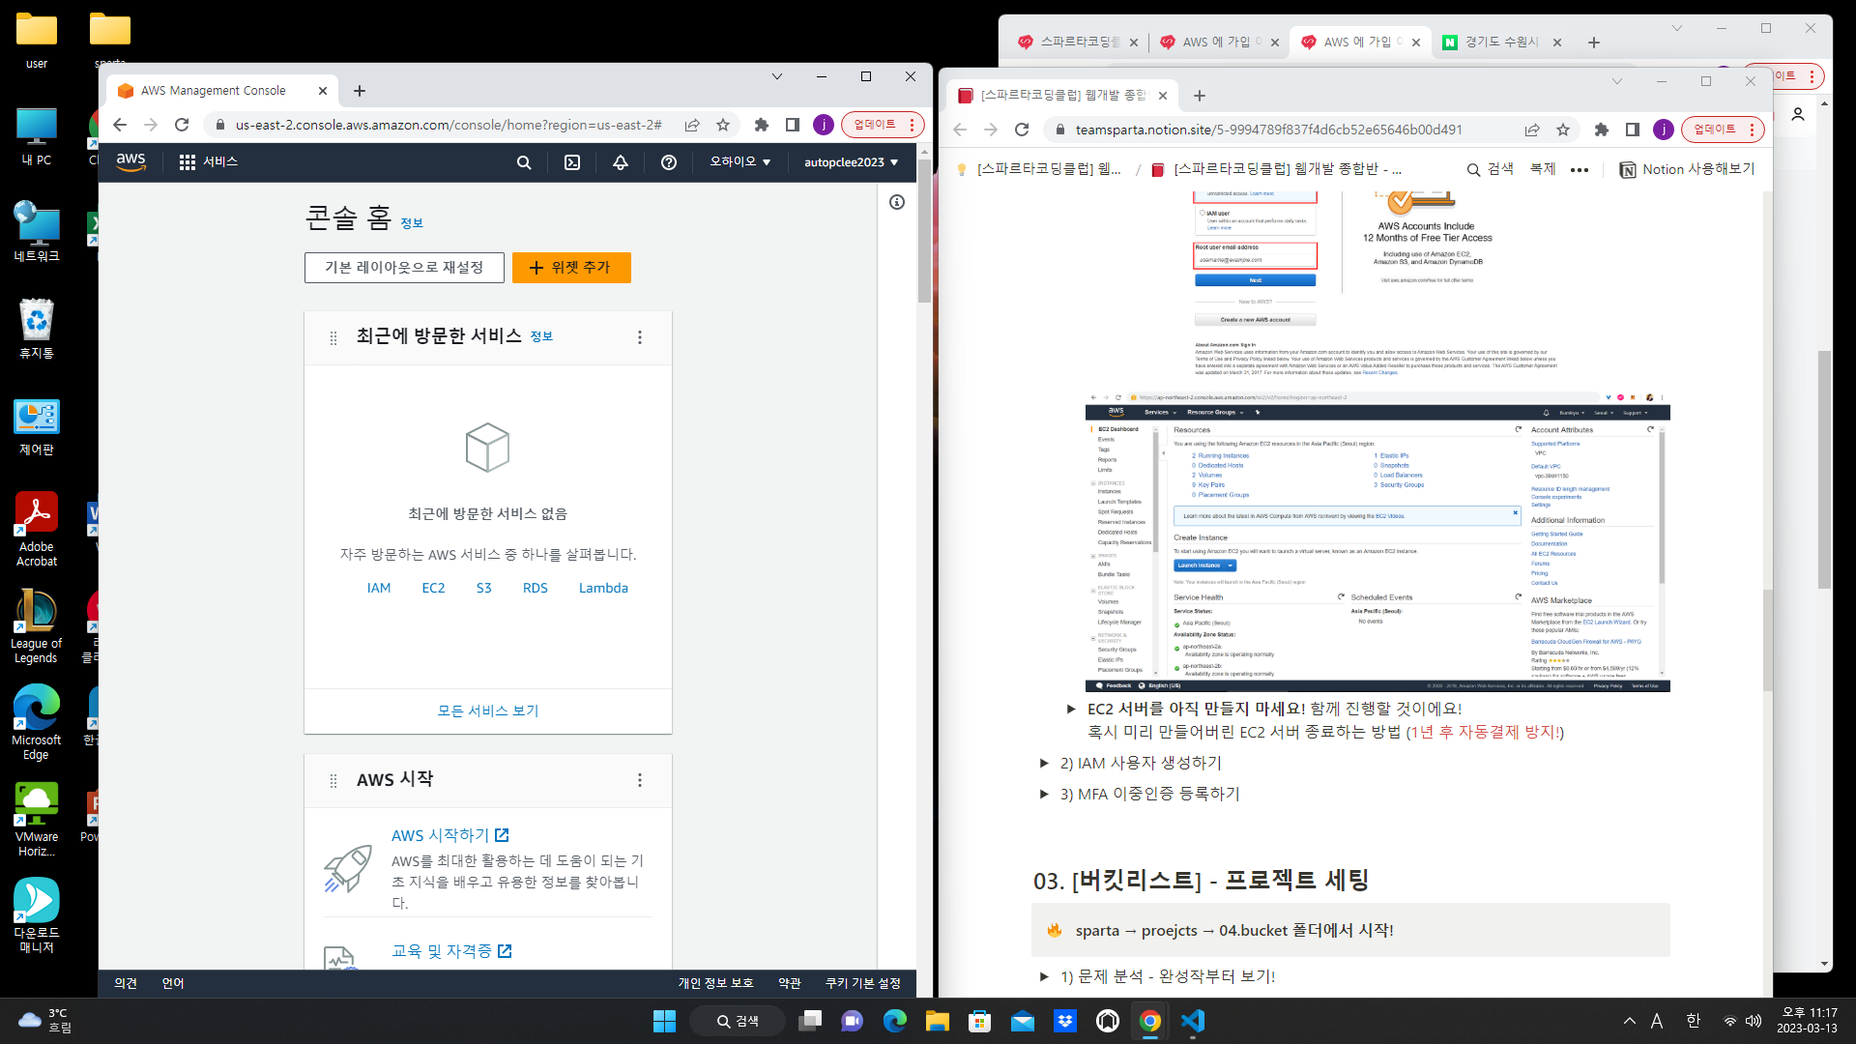
Task: Open the options menu of 최근에 방문한 서비스 widget
Action: pos(640,337)
